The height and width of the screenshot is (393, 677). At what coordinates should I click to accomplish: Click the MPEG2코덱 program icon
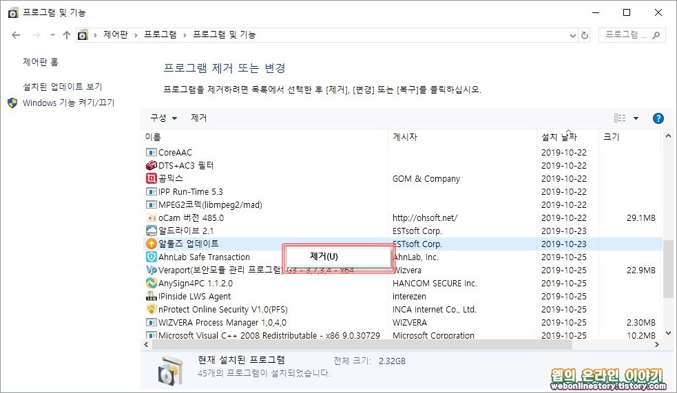pos(151,204)
